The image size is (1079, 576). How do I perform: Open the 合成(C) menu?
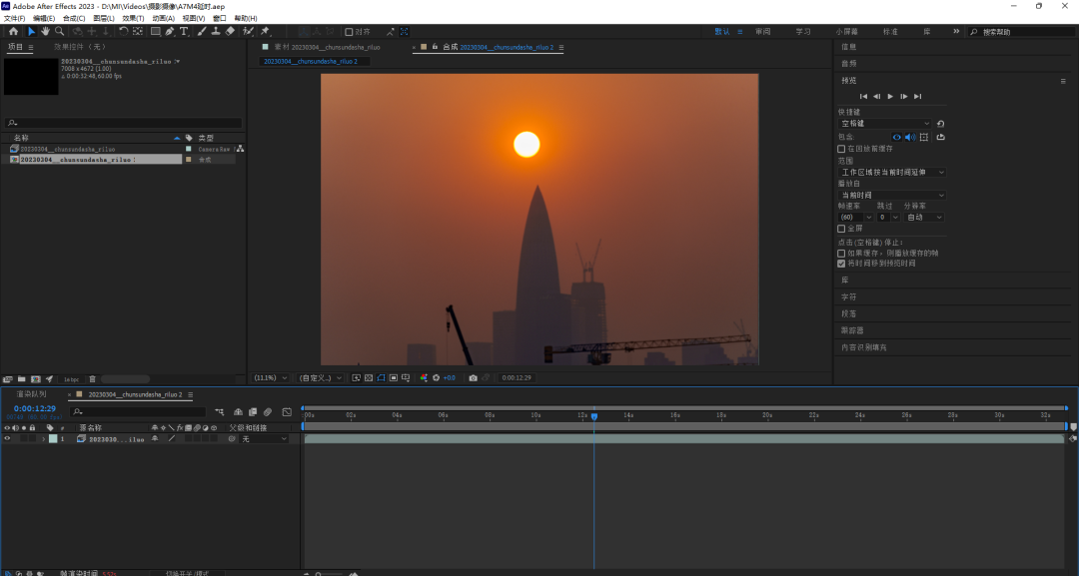pos(74,18)
